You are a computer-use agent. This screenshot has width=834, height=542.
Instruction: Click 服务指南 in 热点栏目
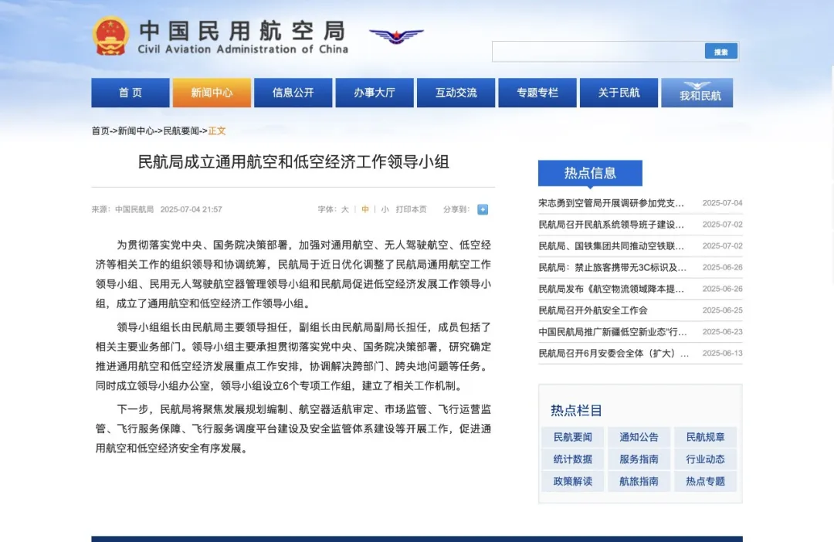[x=639, y=459]
